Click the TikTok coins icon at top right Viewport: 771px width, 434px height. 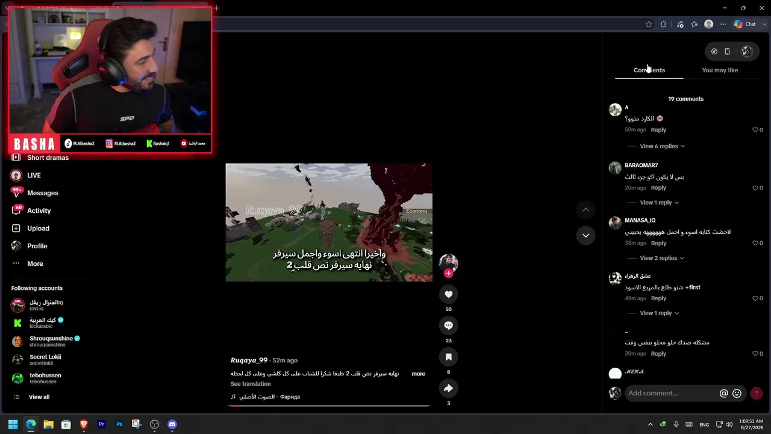(714, 52)
